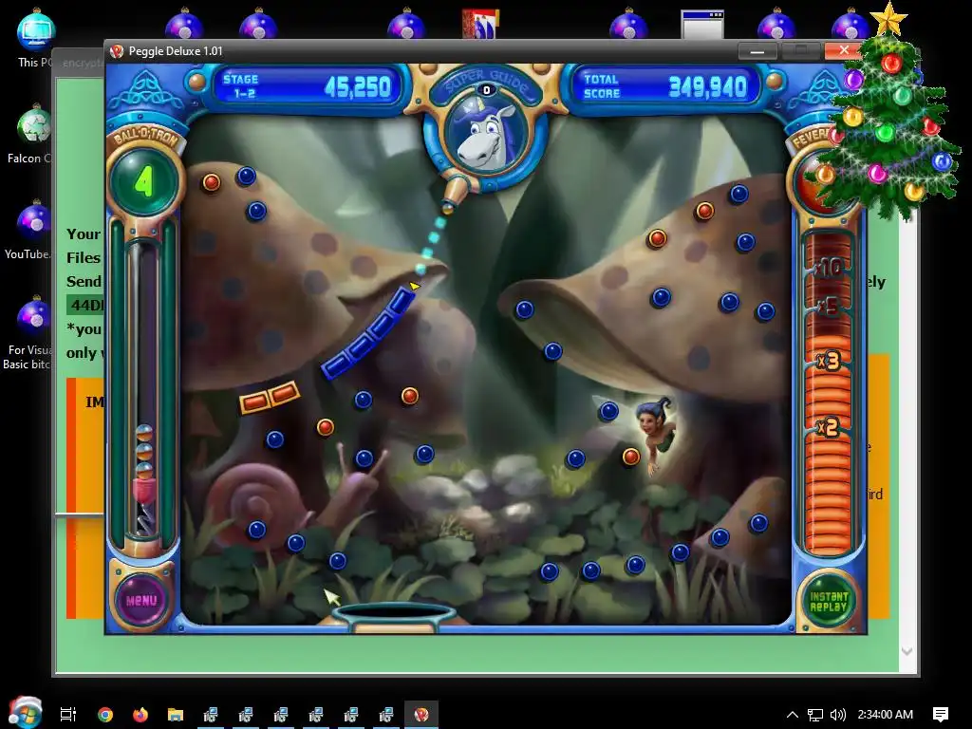Click the Peggle taskbar icon
Screen dimensions: 972x729
(421, 714)
